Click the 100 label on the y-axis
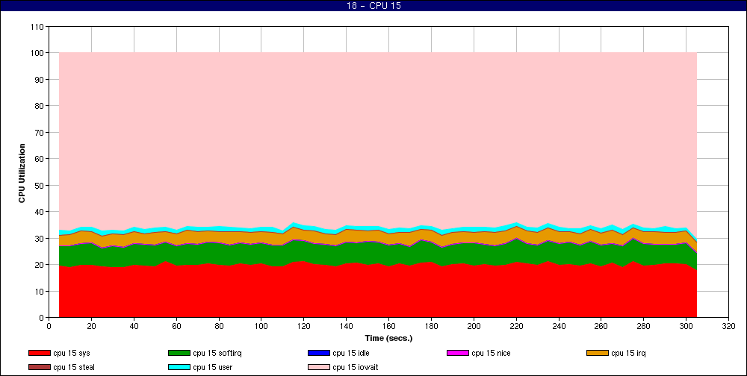 click(x=39, y=53)
